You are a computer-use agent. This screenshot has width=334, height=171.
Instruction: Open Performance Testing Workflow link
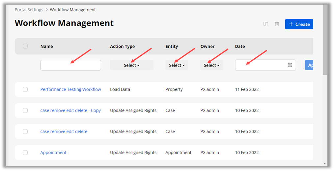pos(70,89)
